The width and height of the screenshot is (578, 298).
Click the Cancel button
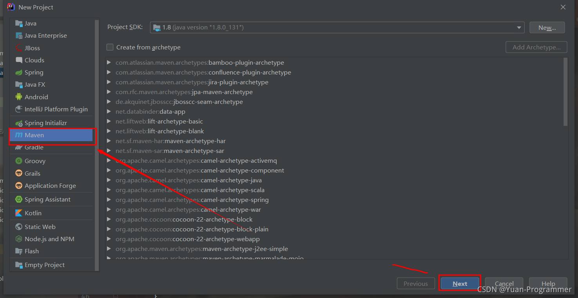coord(504,283)
